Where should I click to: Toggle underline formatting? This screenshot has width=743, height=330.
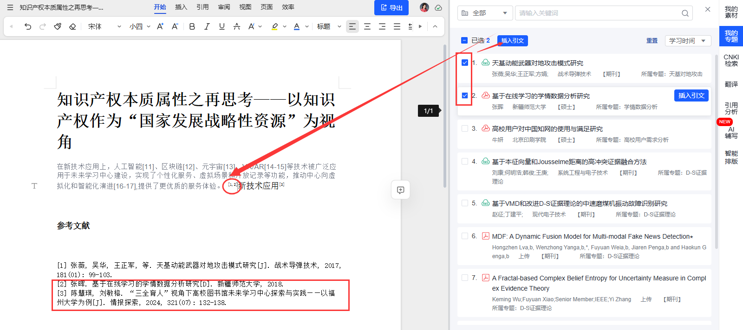222,26
